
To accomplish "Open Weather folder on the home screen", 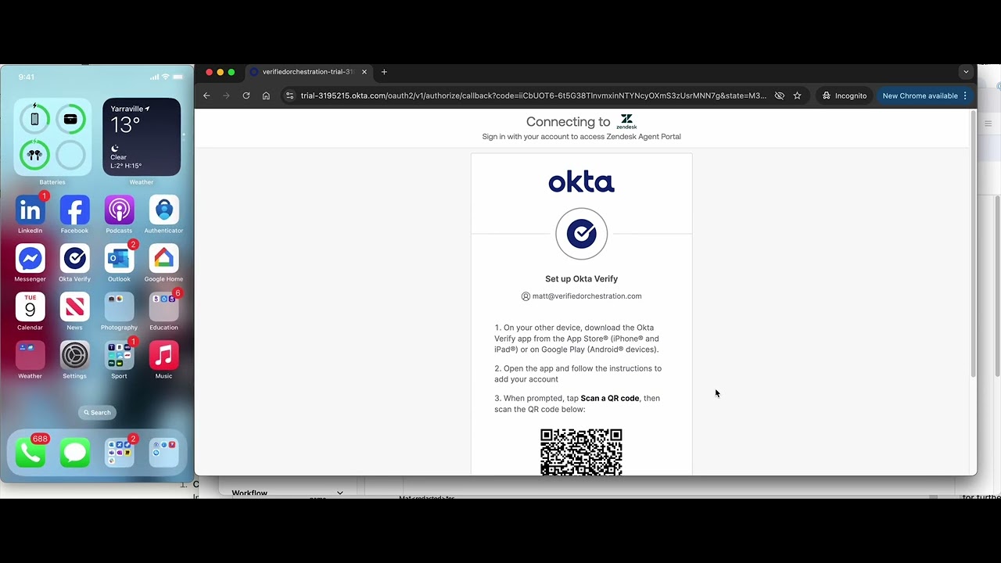I will coord(30,356).
